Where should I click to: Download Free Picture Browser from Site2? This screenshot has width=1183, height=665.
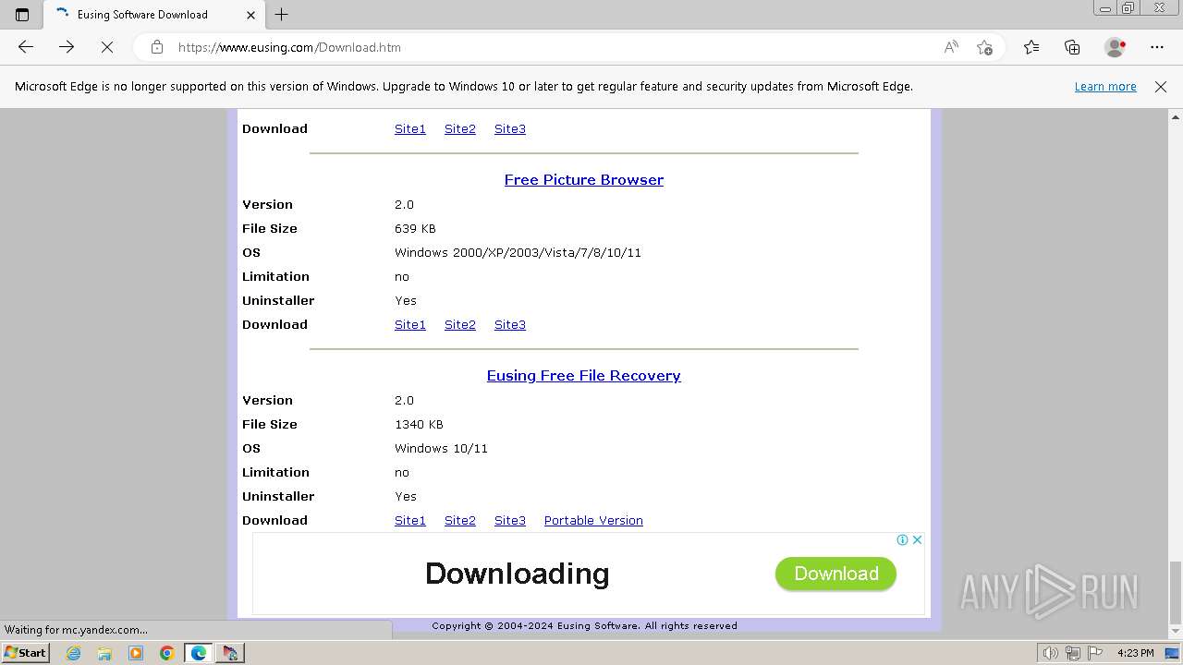[460, 324]
